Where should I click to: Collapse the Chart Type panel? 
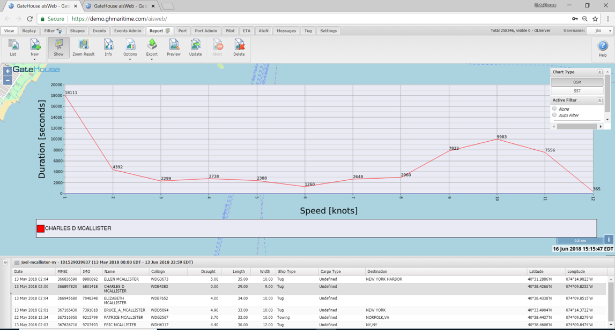tap(599, 72)
